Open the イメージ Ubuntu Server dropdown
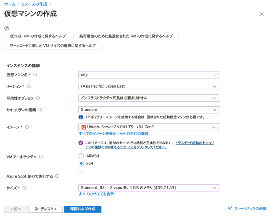Viewport: 271px width, 218px height. click(149, 127)
